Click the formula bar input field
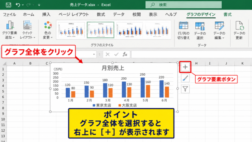 (191, 54)
